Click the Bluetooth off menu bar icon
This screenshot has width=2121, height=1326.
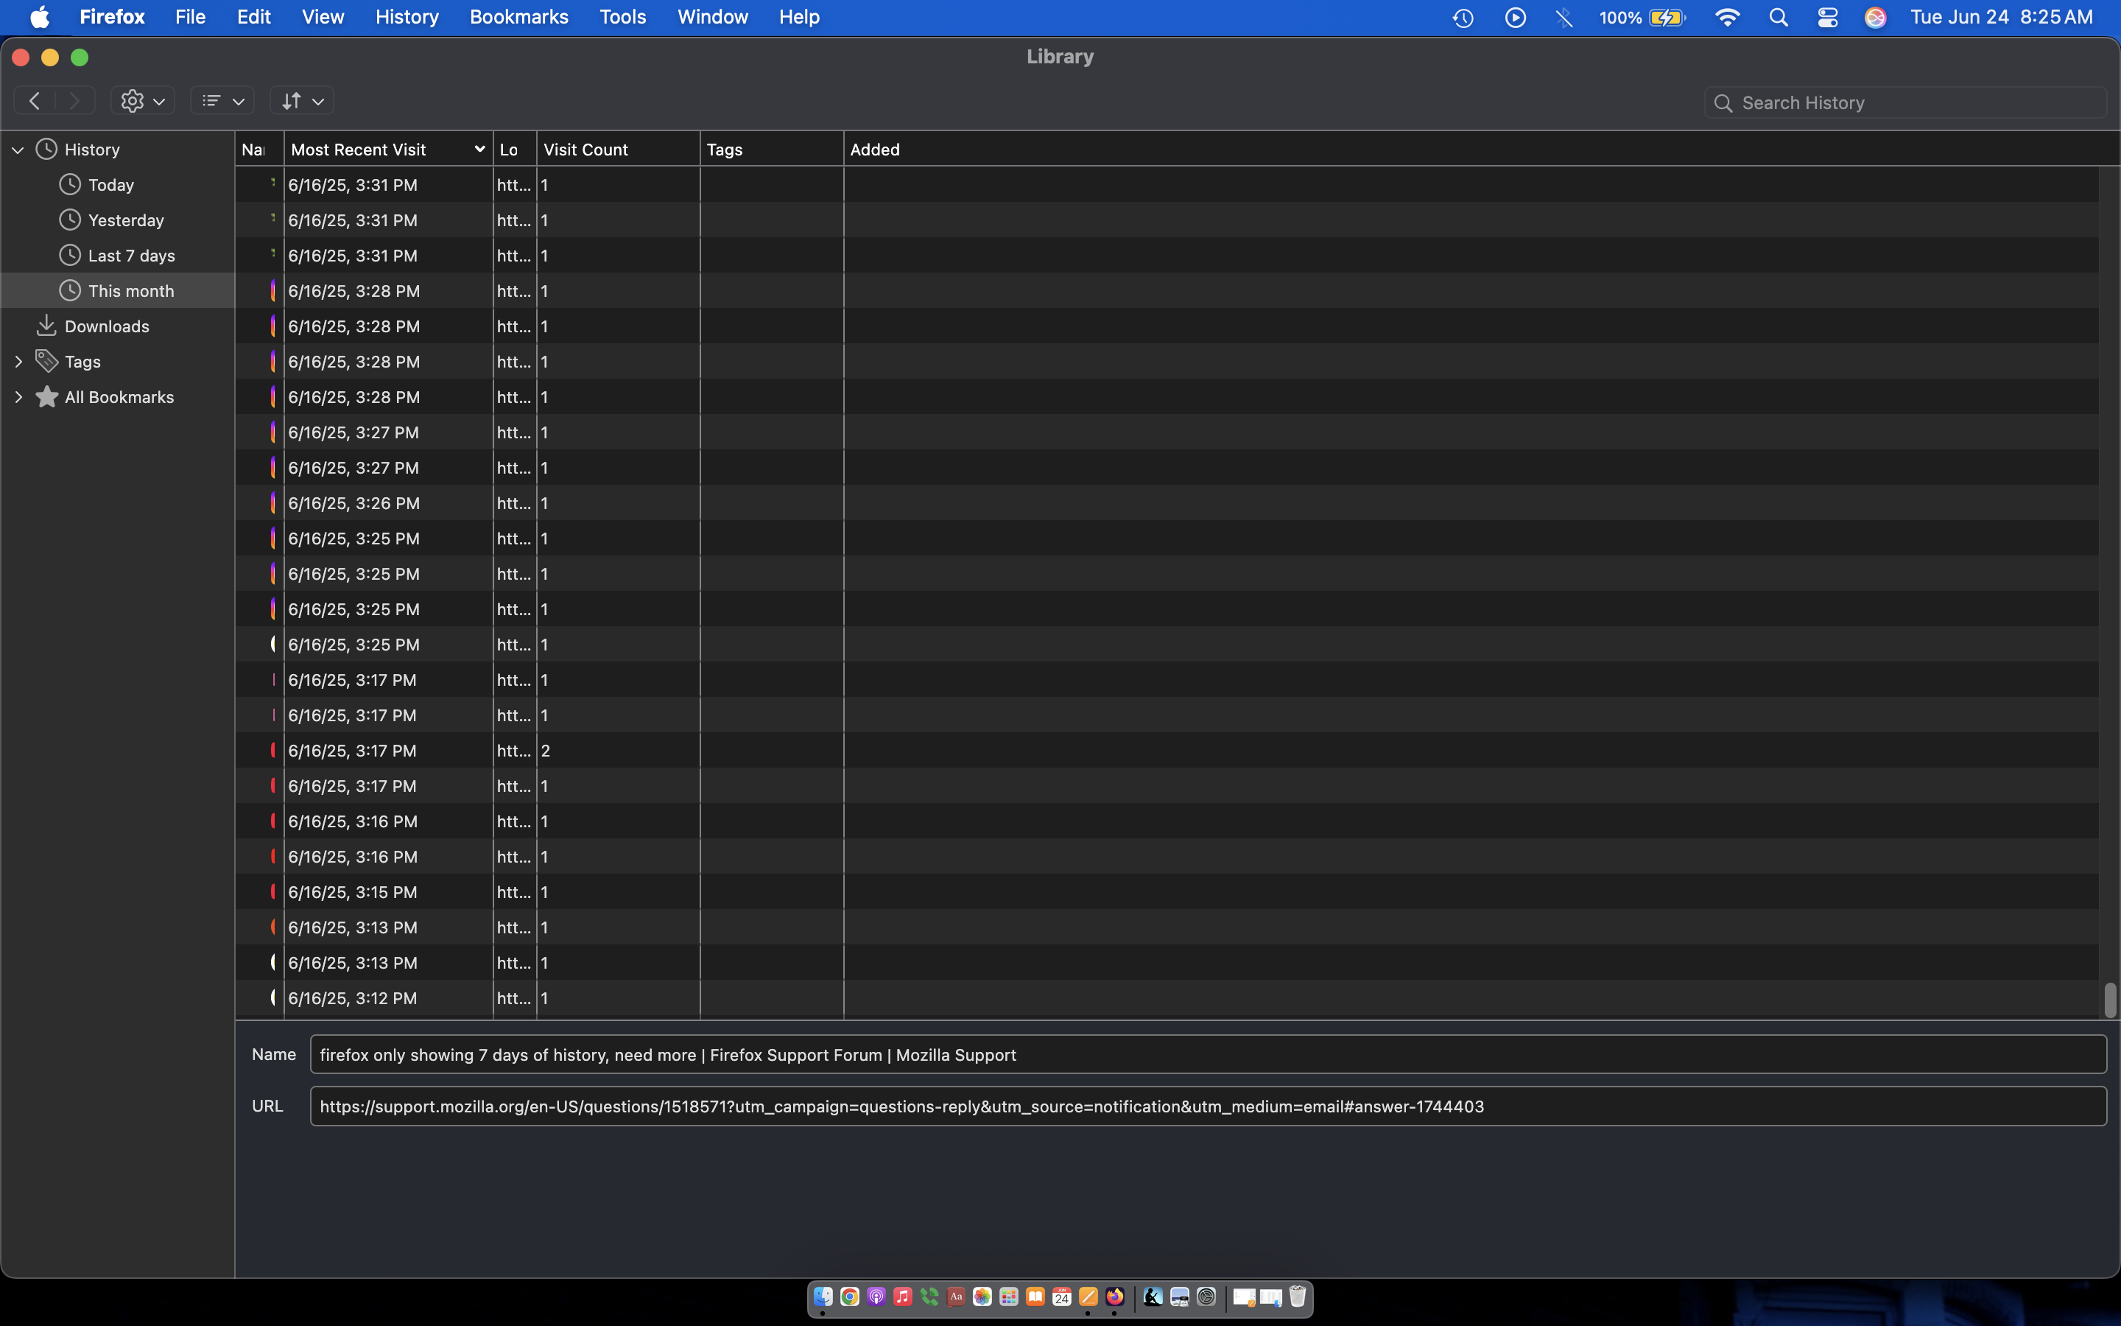(x=1564, y=18)
